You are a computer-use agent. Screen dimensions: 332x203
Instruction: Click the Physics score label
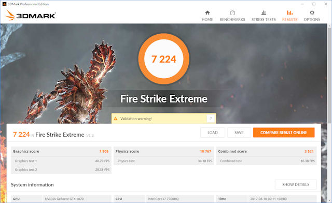pyautogui.click(x=127, y=151)
